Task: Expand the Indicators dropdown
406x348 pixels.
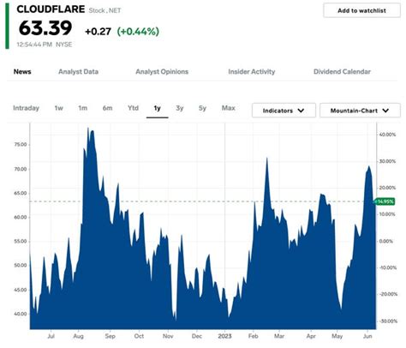Action: click(x=284, y=111)
